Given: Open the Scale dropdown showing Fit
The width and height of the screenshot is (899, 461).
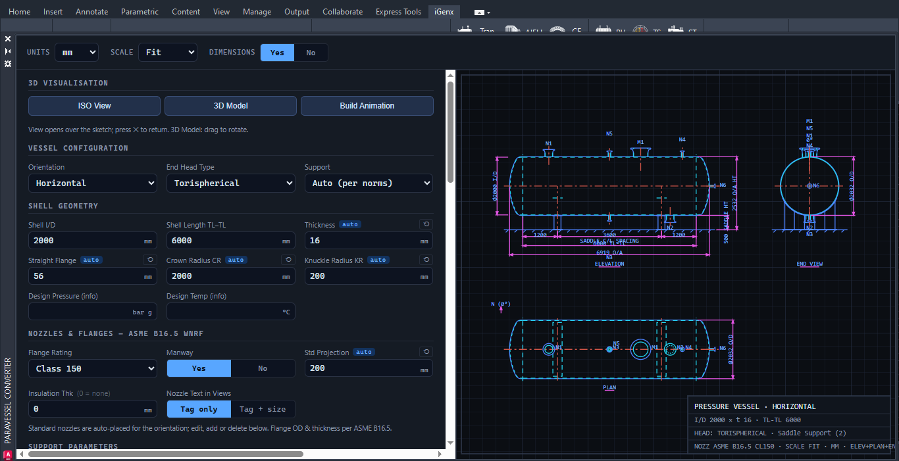Looking at the screenshot, I should click(x=167, y=52).
